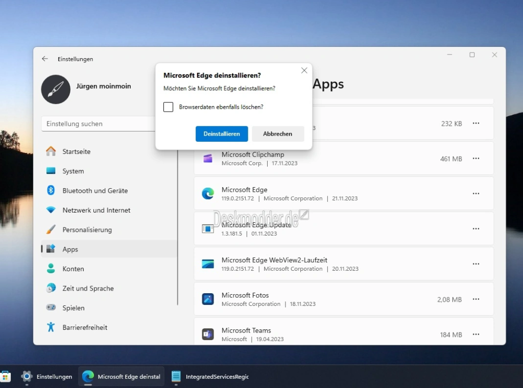
Task: Focus the Einstellung suchen search field
Action: 99,123
